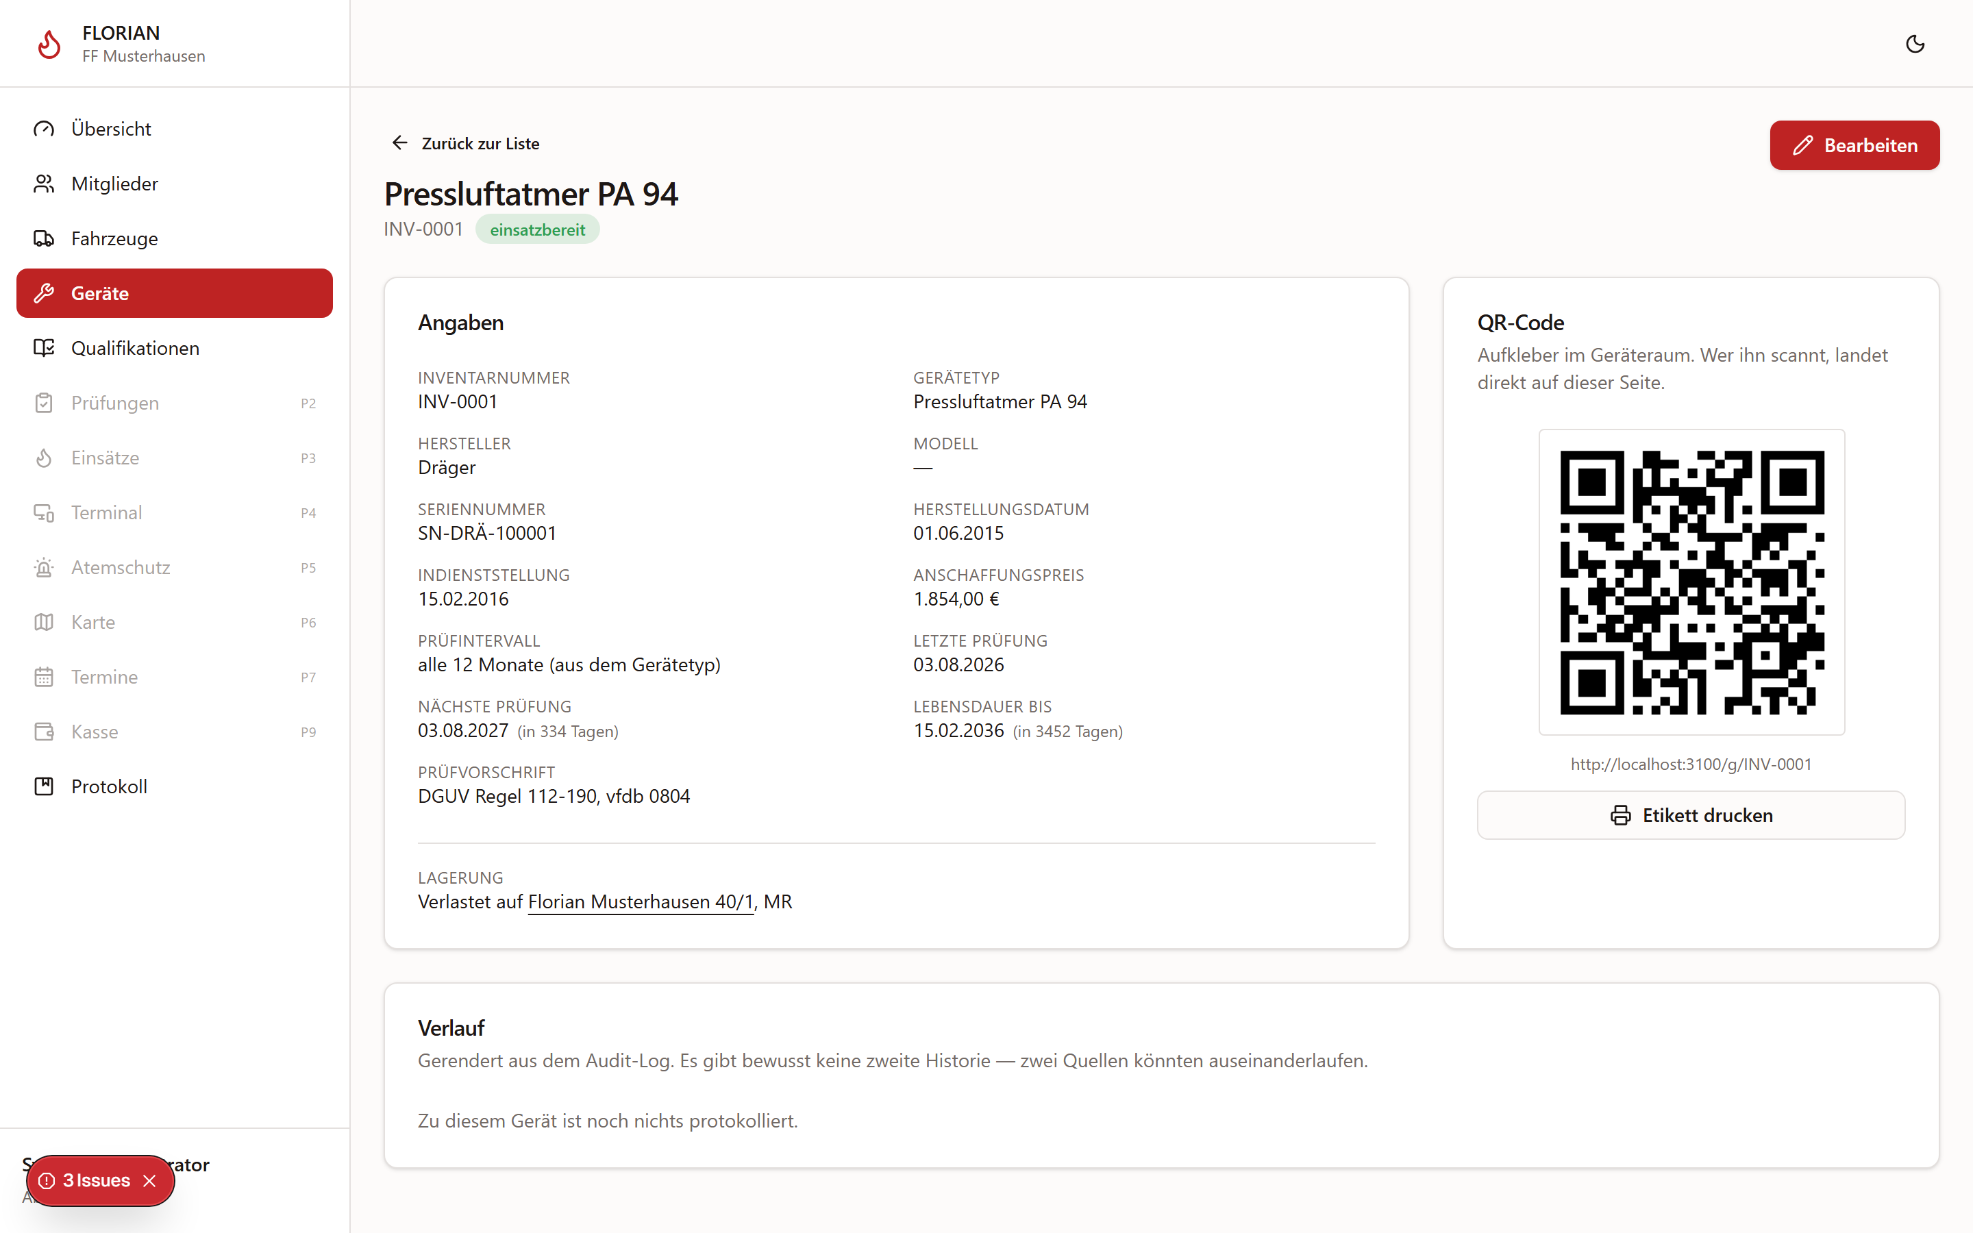Click the localhost INV-0001 URL text
The width and height of the screenshot is (1973, 1233).
(1691, 764)
